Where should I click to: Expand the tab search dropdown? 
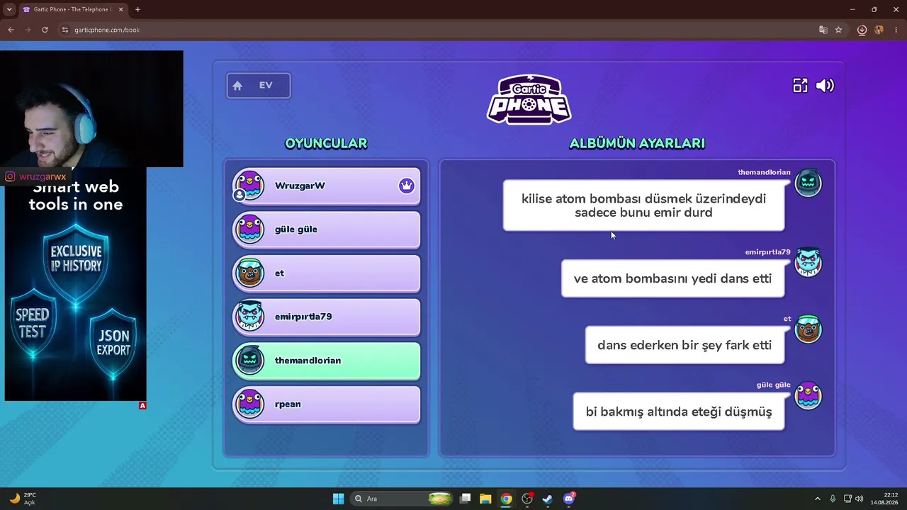(x=9, y=10)
